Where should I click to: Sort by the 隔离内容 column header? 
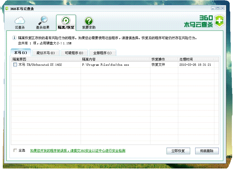(115, 59)
